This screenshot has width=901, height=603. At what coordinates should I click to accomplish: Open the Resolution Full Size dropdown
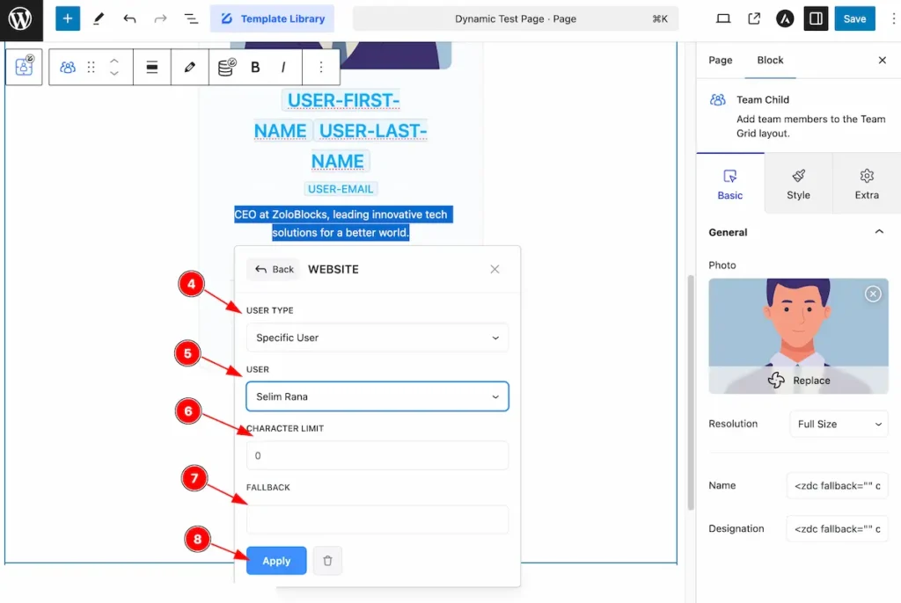pos(839,424)
